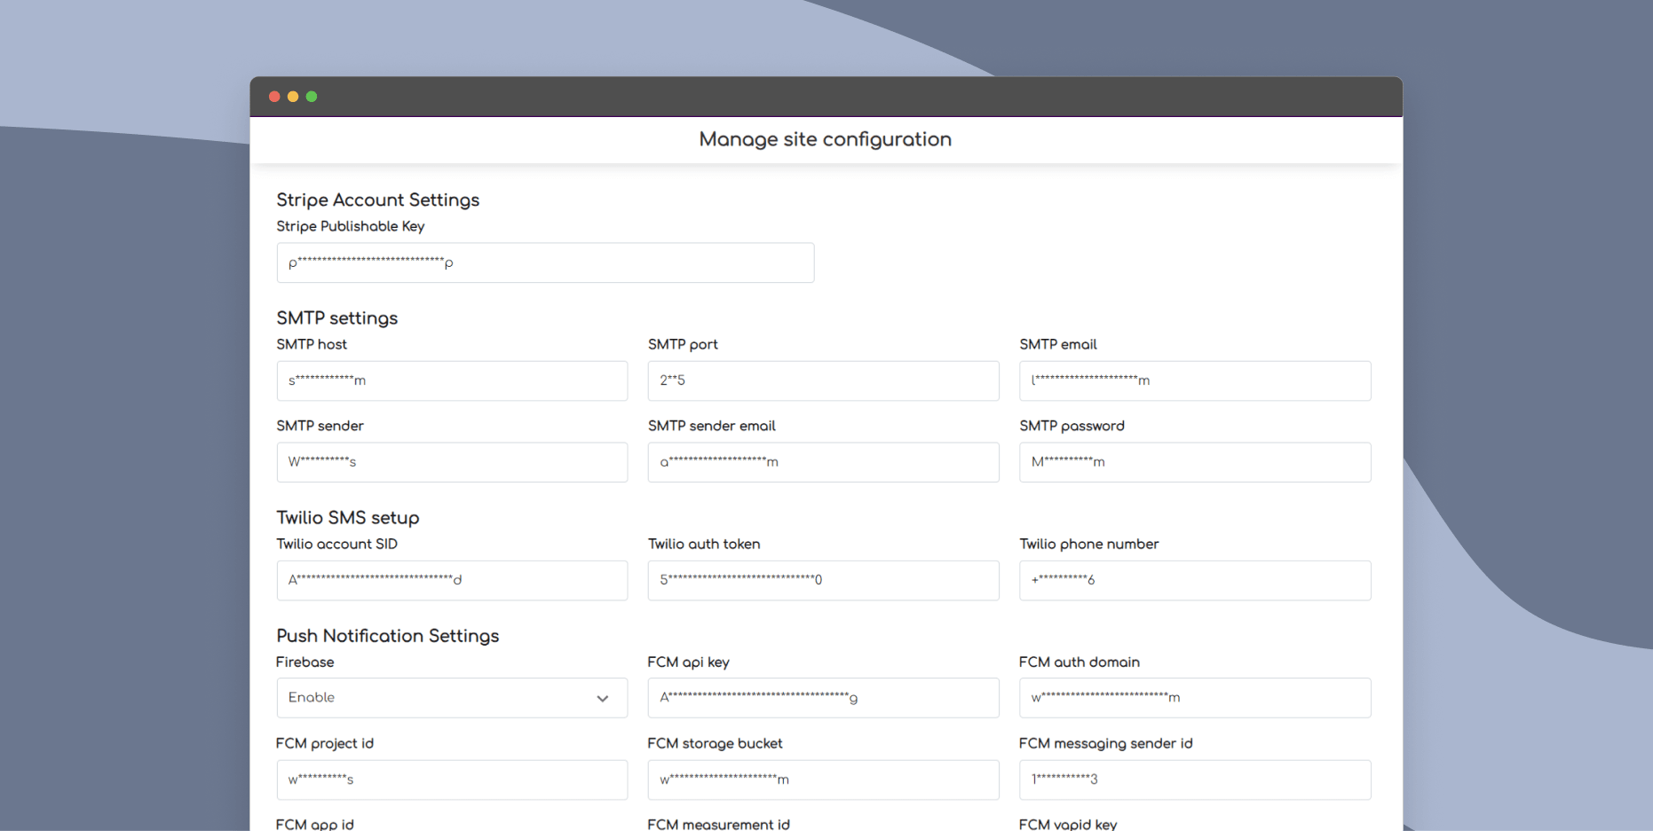Click the FCM api key input

click(823, 698)
